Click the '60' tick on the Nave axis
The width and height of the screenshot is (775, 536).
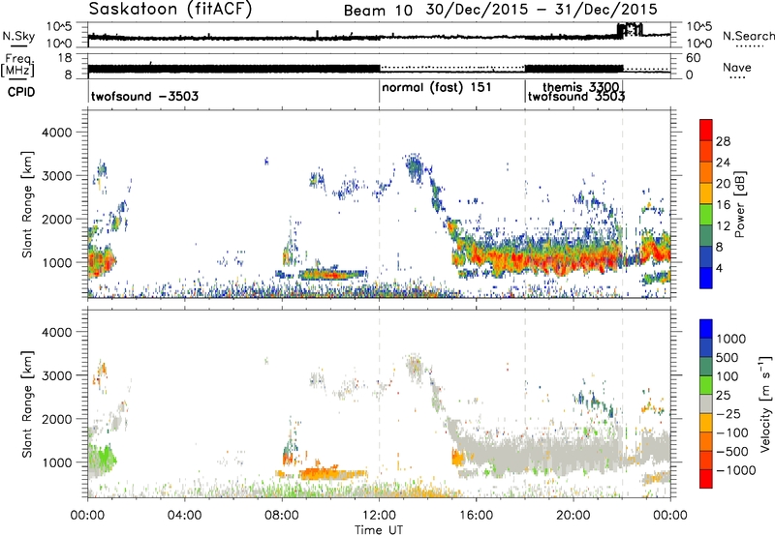point(694,58)
